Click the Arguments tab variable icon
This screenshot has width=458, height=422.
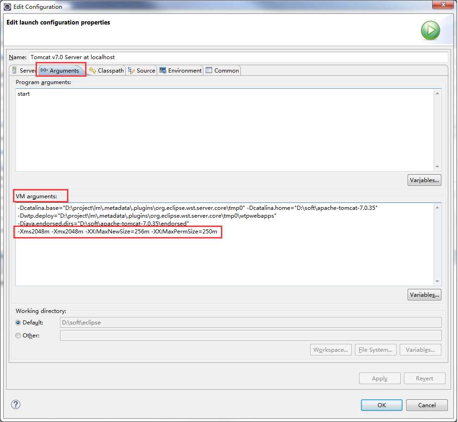[x=44, y=70]
